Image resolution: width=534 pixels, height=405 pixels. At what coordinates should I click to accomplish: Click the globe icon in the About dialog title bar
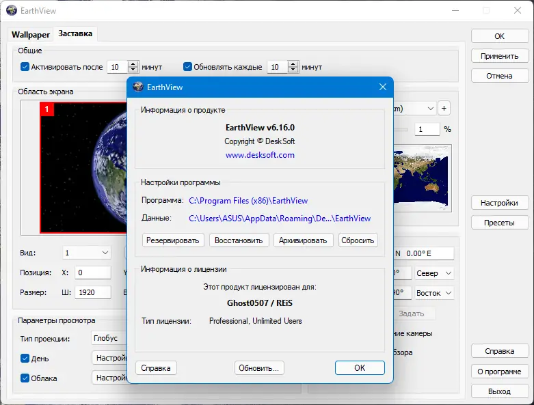pyautogui.click(x=138, y=87)
